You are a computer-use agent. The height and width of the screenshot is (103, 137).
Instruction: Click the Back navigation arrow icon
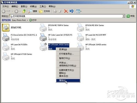pos(4,11)
